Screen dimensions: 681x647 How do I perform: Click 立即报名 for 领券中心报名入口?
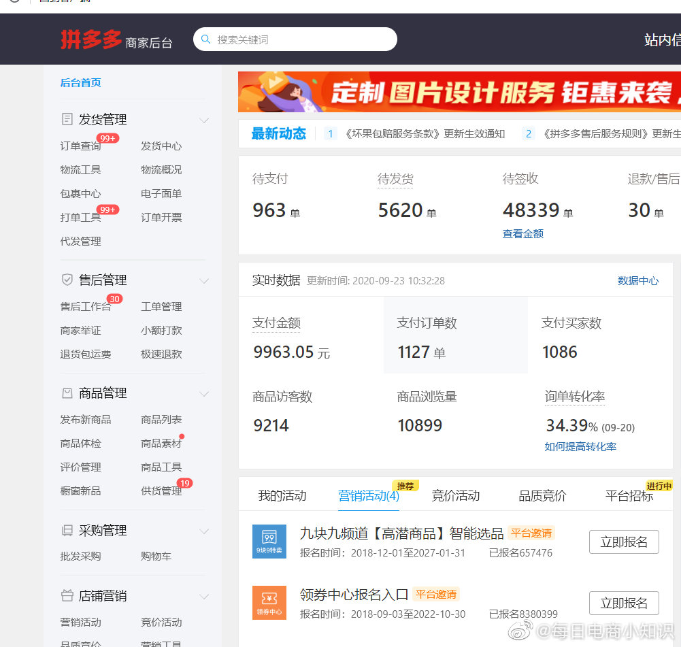click(624, 603)
